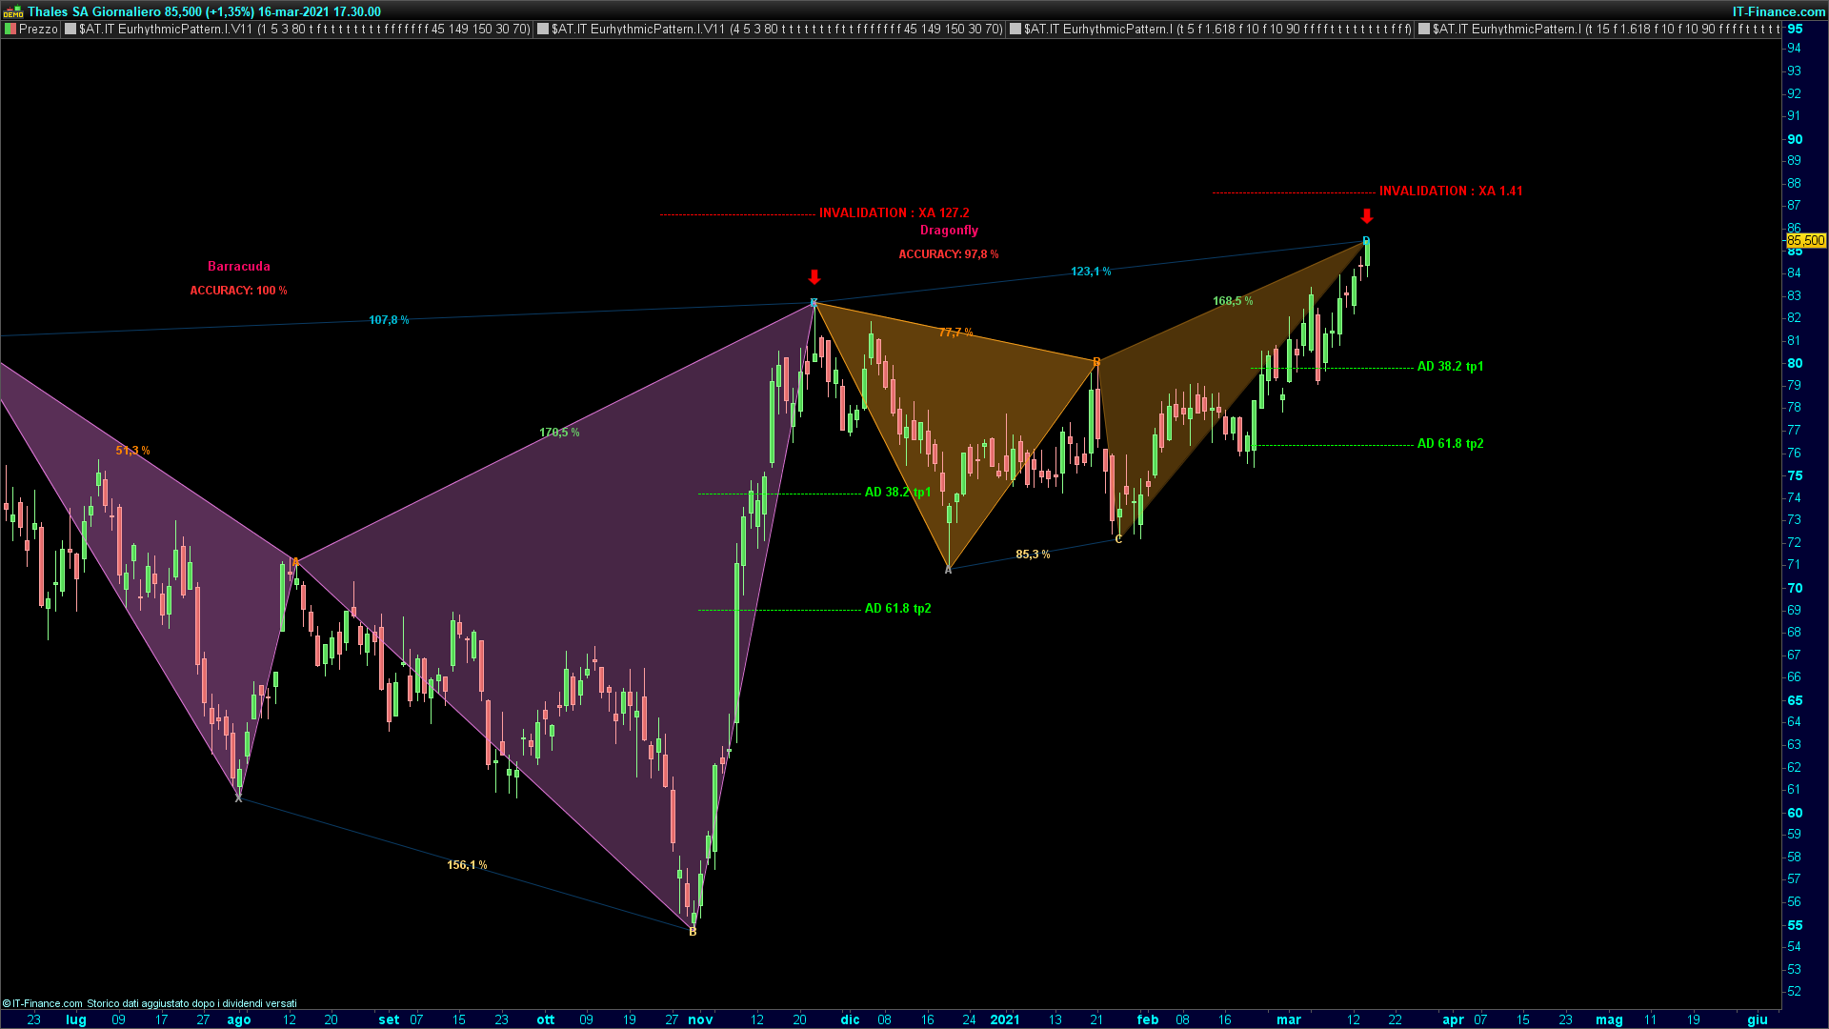
Task: Click grey square of third EurhythmicPattern.I indicator
Action: coord(1015,30)
